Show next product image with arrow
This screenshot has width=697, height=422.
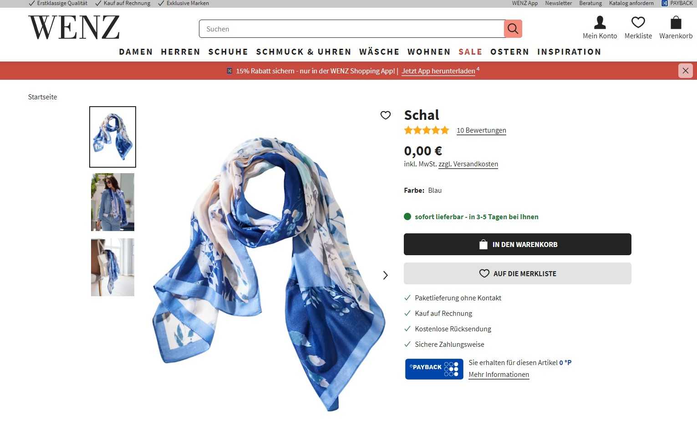click(386, 275)
